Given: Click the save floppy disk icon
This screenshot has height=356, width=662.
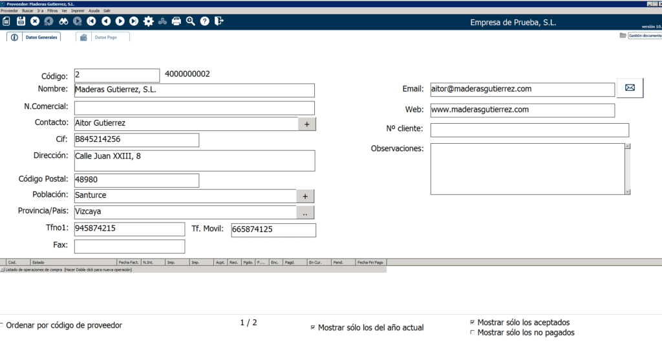Looking at the screenshot, I should 21,21.
